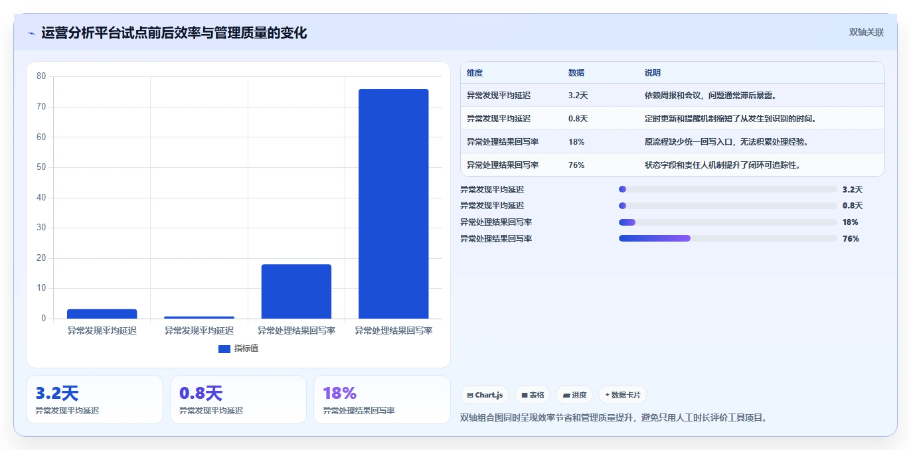Click the 双轴关联 tag in the header
The height and width of the screenshot is (450, 911).
[x=867, y=32]
